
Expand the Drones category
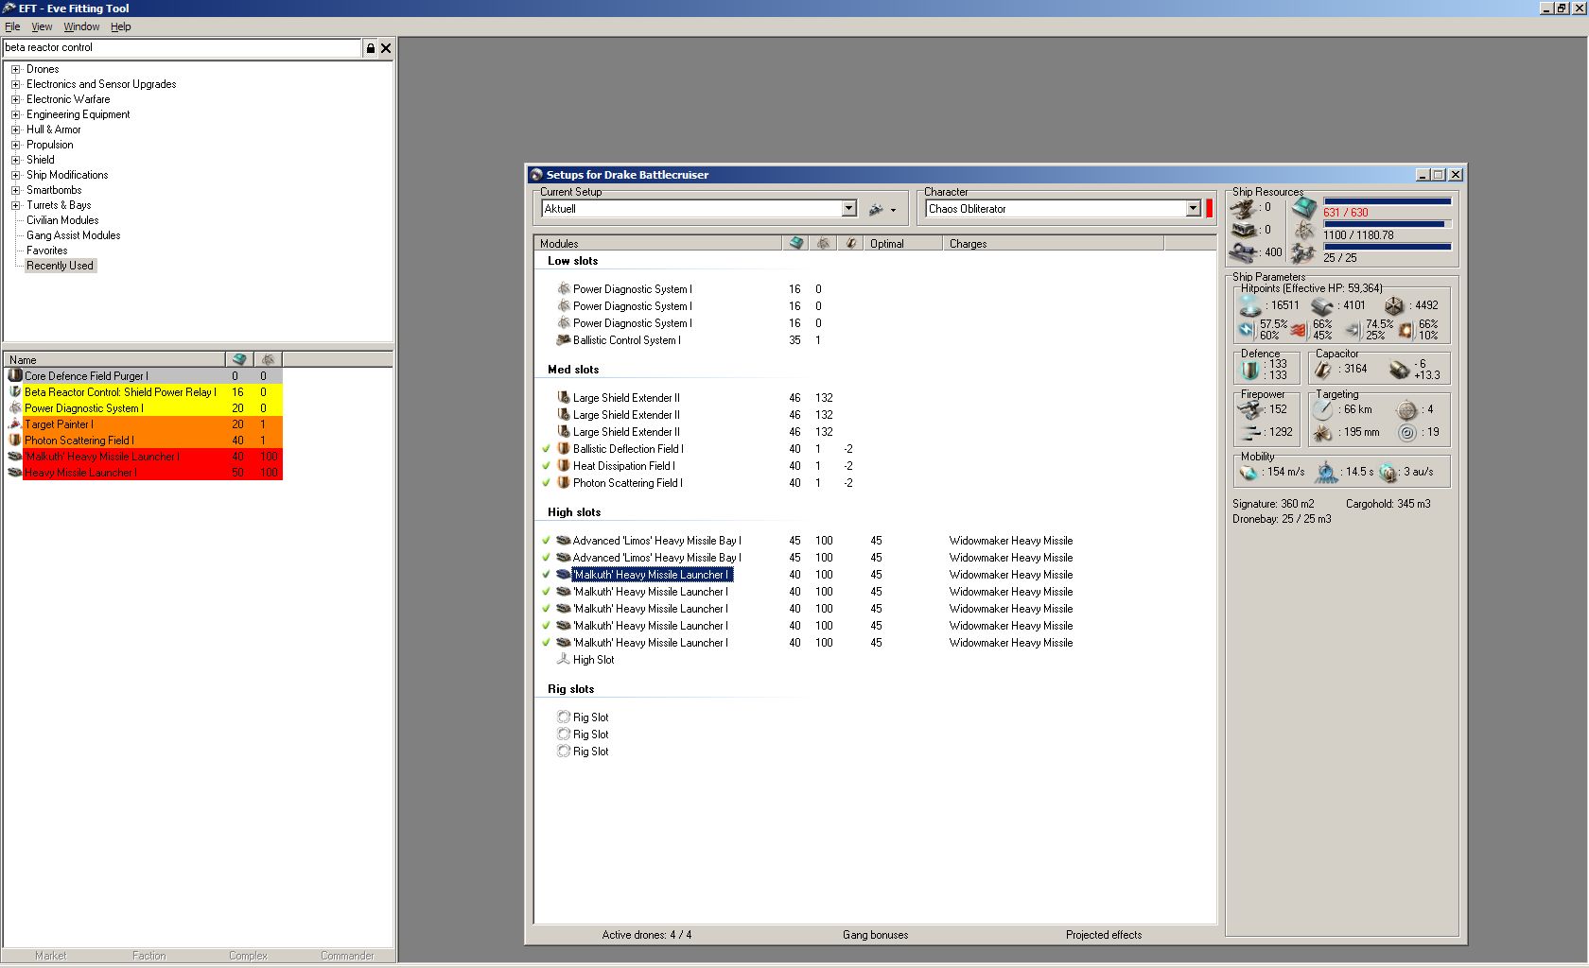(x=15, y=69)
